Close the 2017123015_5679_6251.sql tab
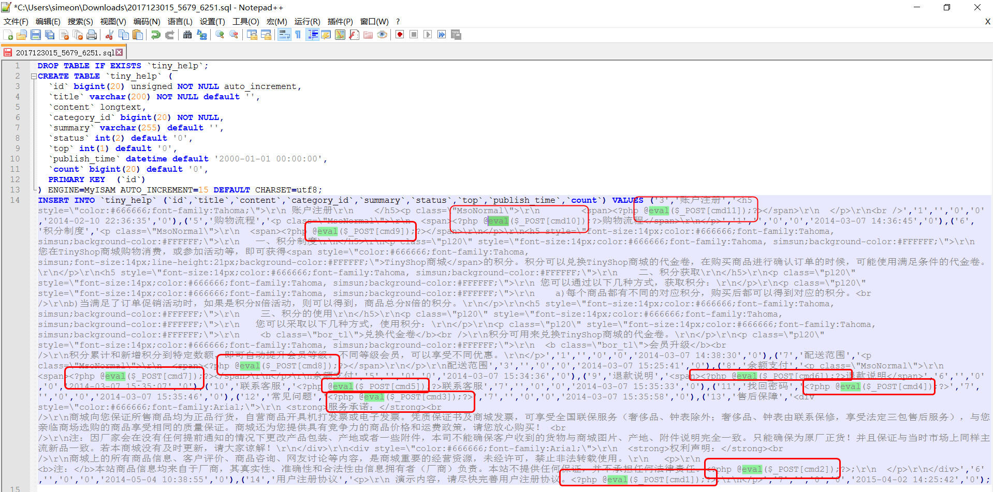 pos(119,52)
